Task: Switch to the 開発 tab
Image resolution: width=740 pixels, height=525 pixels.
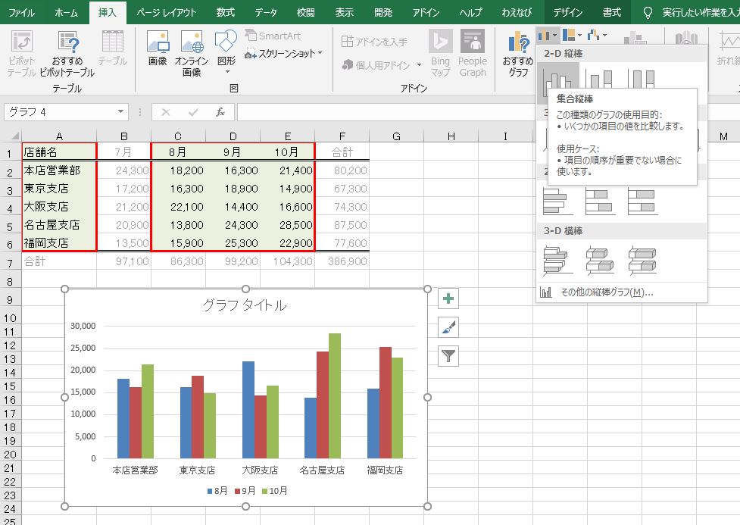Action: pos(382,12)
